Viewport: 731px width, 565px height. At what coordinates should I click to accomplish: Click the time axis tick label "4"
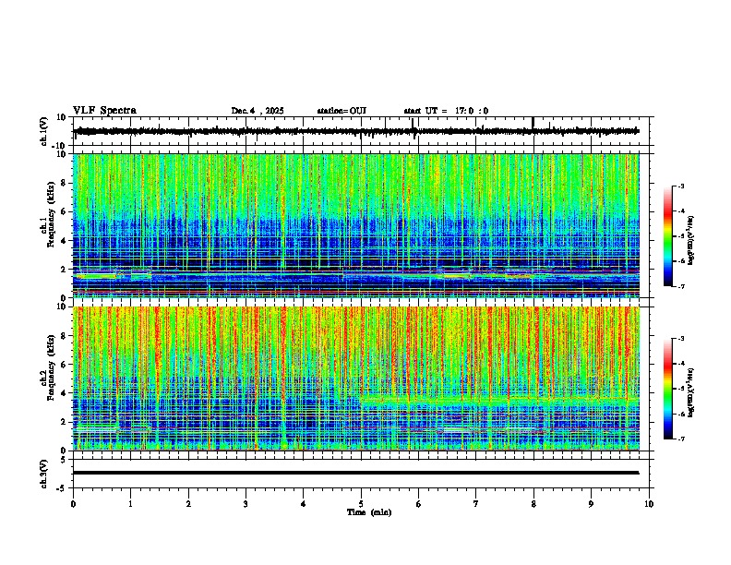[x=303, y=504]
